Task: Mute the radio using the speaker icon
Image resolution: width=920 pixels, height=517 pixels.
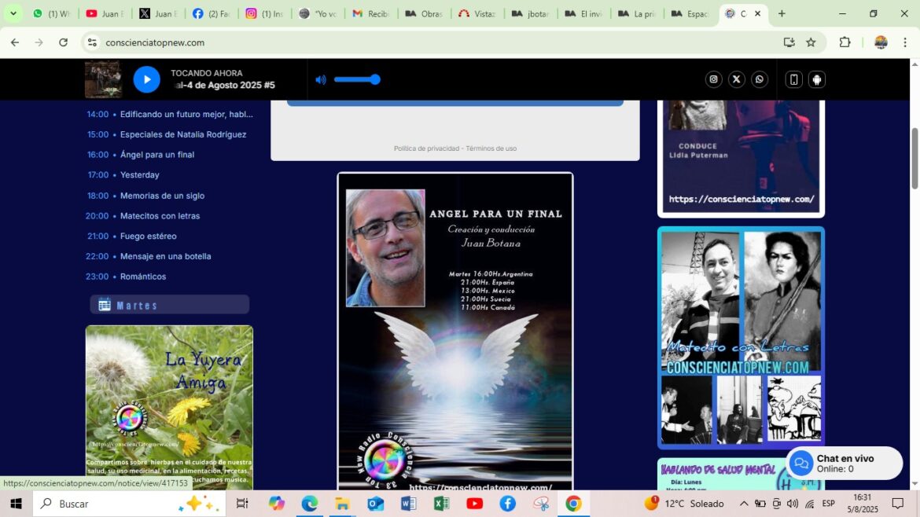Action: (321, 79)
